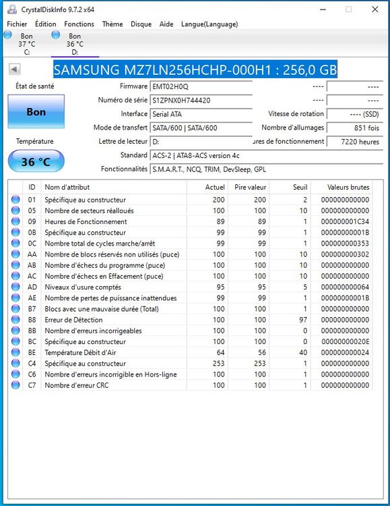The image size is (390, 506).
Task: Open the Langue(Language) menu
Action: 209,24
